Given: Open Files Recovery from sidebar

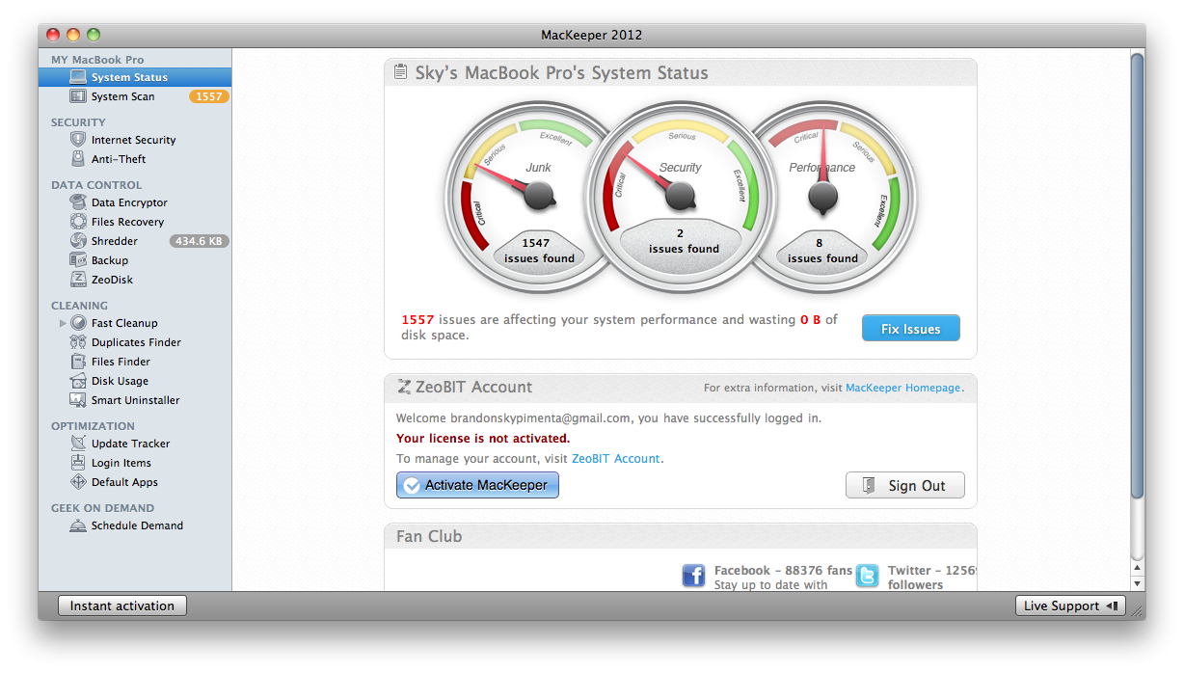Looking at the screenshot, I should coord(135,222).
